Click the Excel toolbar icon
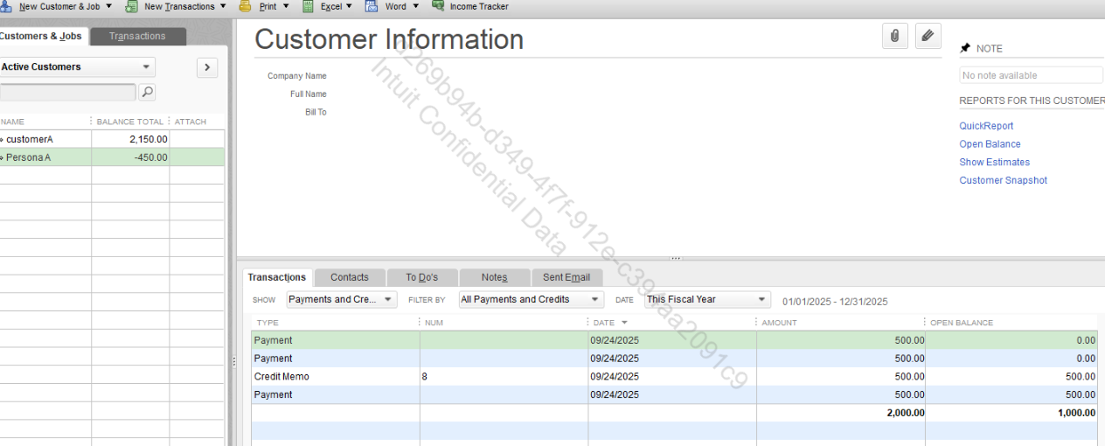This screenshot has height=446, width=1105. (309, 6)
